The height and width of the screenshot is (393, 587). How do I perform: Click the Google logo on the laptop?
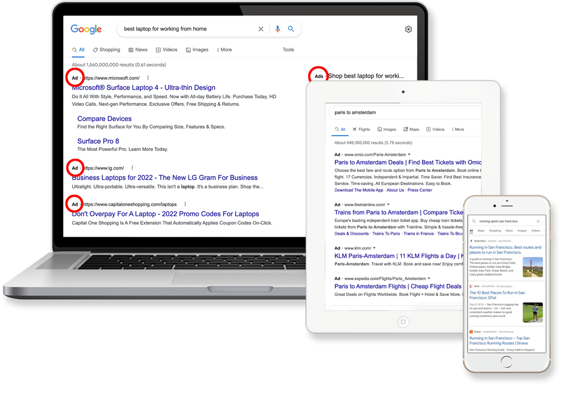pos(86,29)
